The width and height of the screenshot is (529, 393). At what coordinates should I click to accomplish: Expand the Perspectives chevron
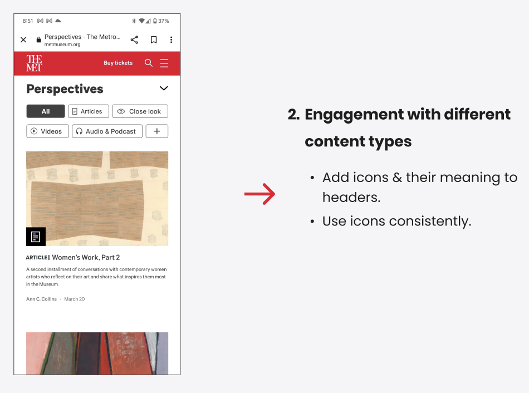coord(164,89)
